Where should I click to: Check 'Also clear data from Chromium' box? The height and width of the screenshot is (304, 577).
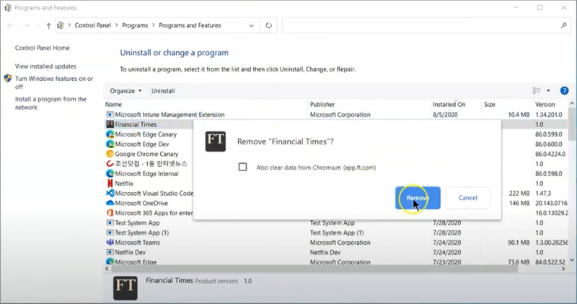coord(242,168)
